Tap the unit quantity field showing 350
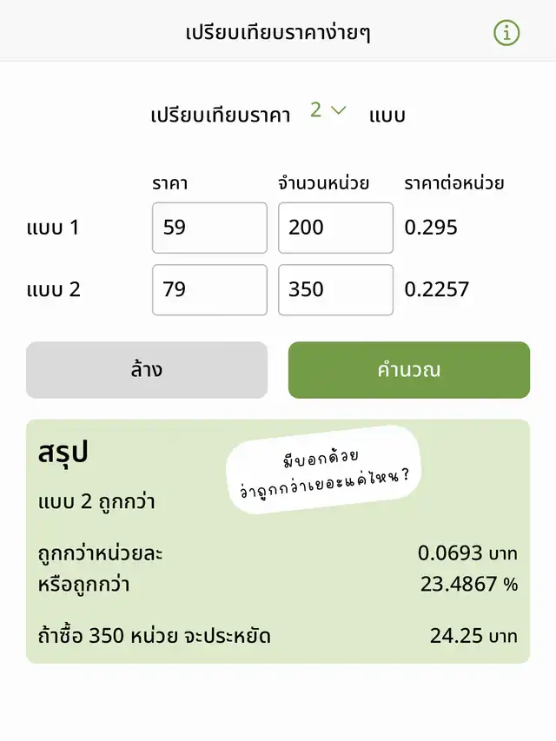Viewport: 556px width, 741px height. tap(335, 289)
